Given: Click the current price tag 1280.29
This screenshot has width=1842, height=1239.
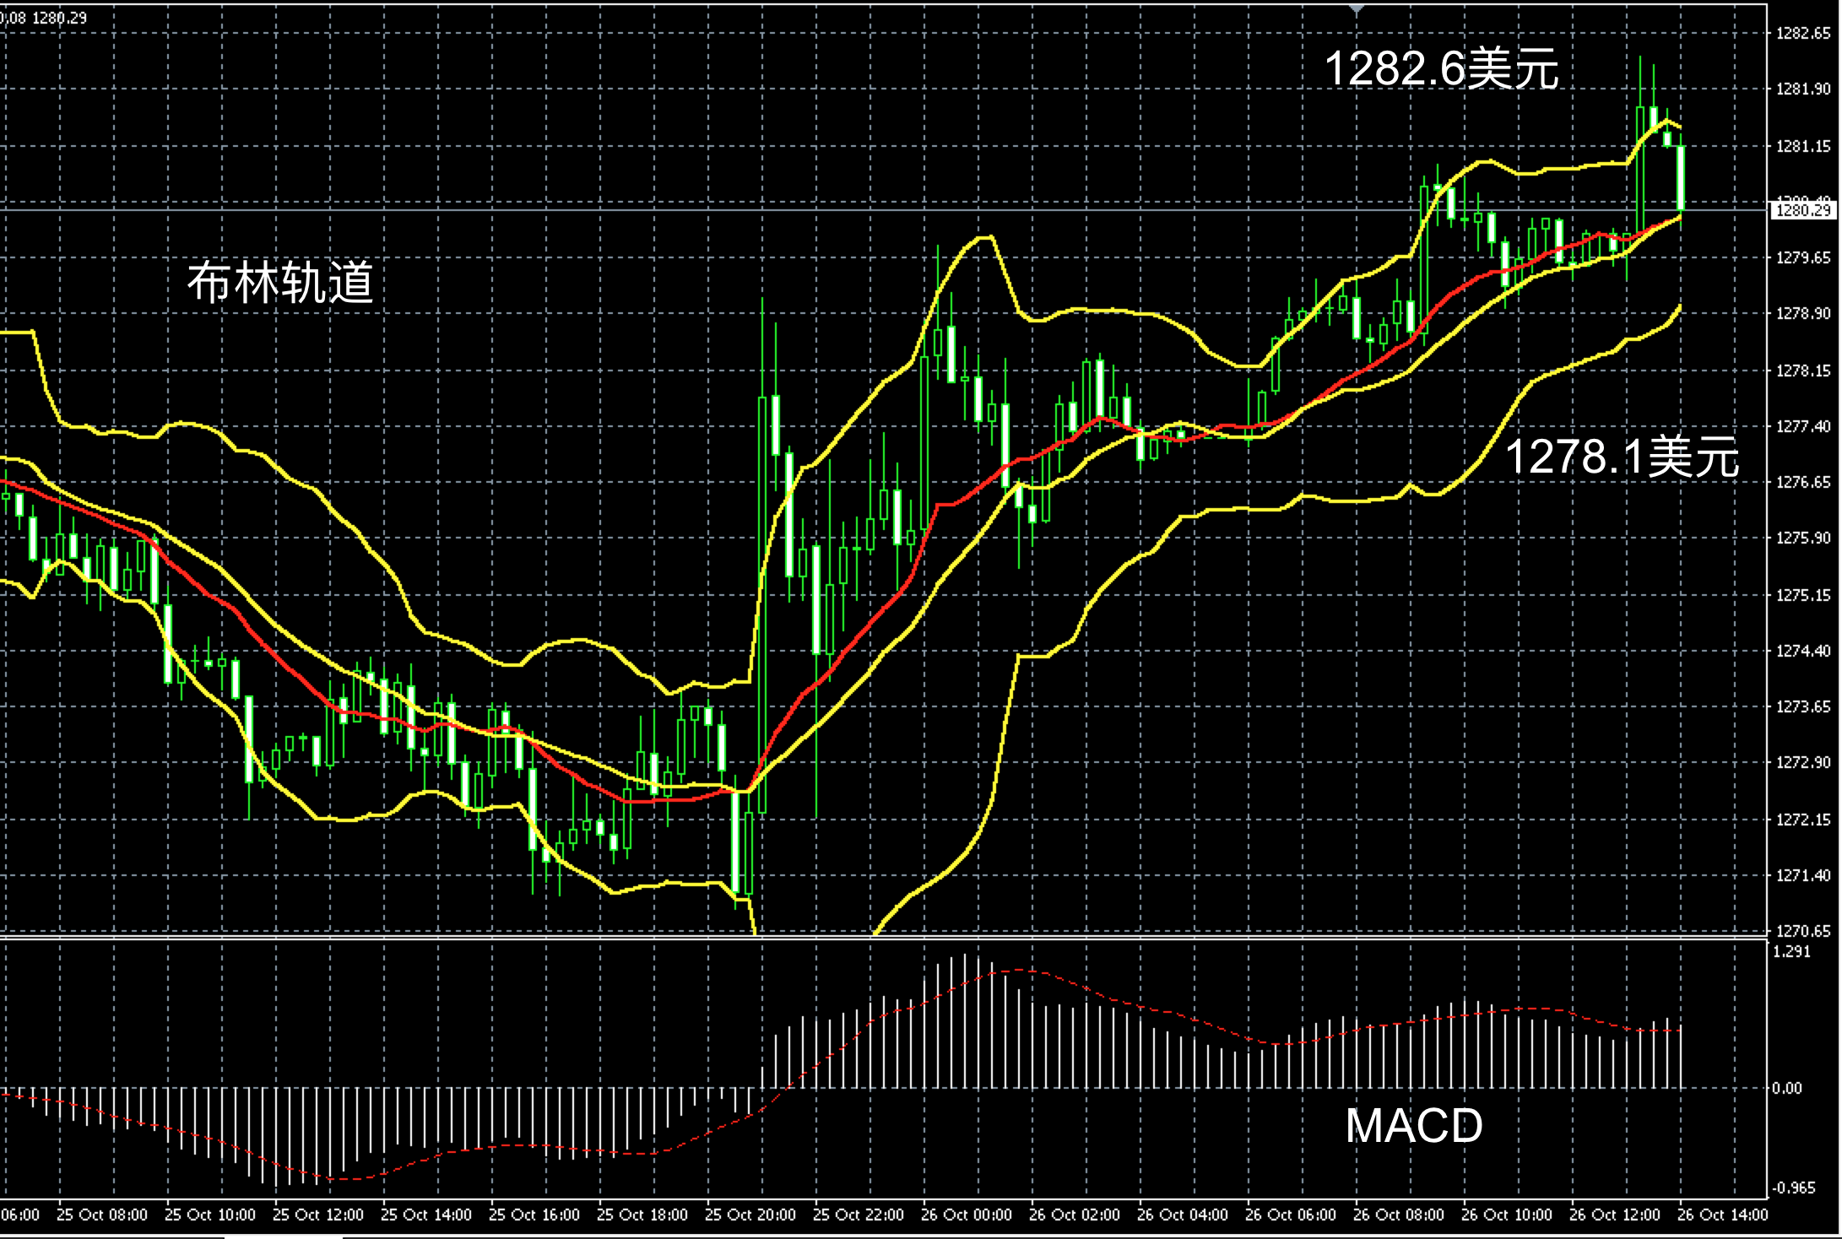Looking at the screenshot, I should pos(1802,210).
